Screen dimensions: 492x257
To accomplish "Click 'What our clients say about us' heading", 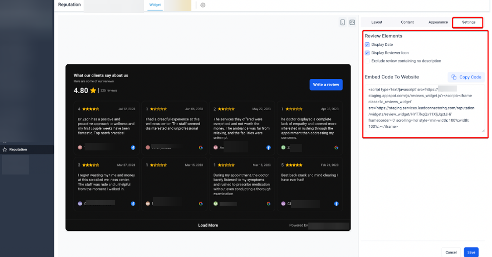I will 101,75.
